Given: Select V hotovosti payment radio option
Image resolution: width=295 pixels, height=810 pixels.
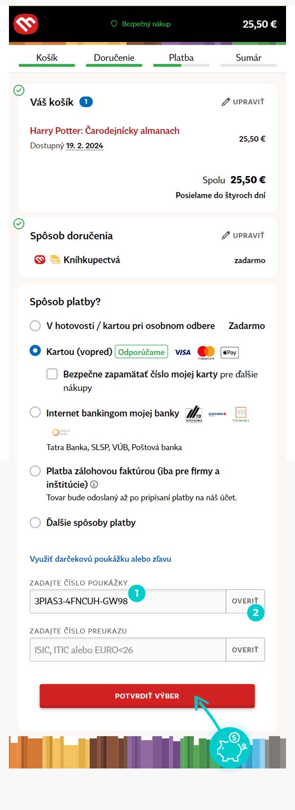Looking at the screenshot, I should point(35,326).
